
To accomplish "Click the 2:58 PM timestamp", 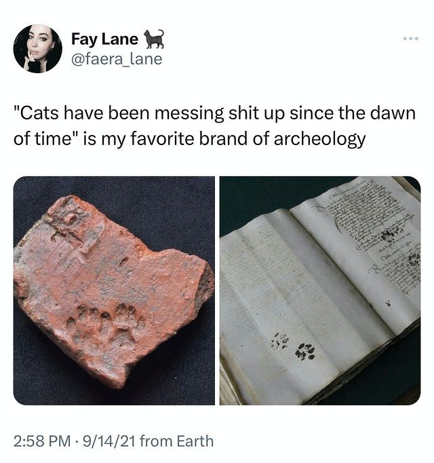I will pos(42,441).
